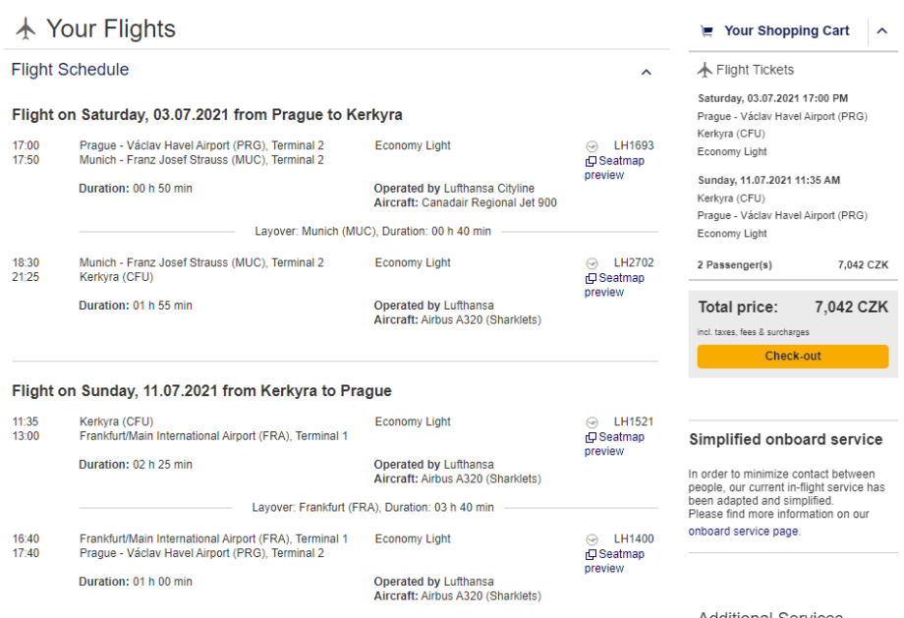904x618 pixels.
Task: Click the Lufthansa logo beside flight LH2702
Action: tap(592, 263)
